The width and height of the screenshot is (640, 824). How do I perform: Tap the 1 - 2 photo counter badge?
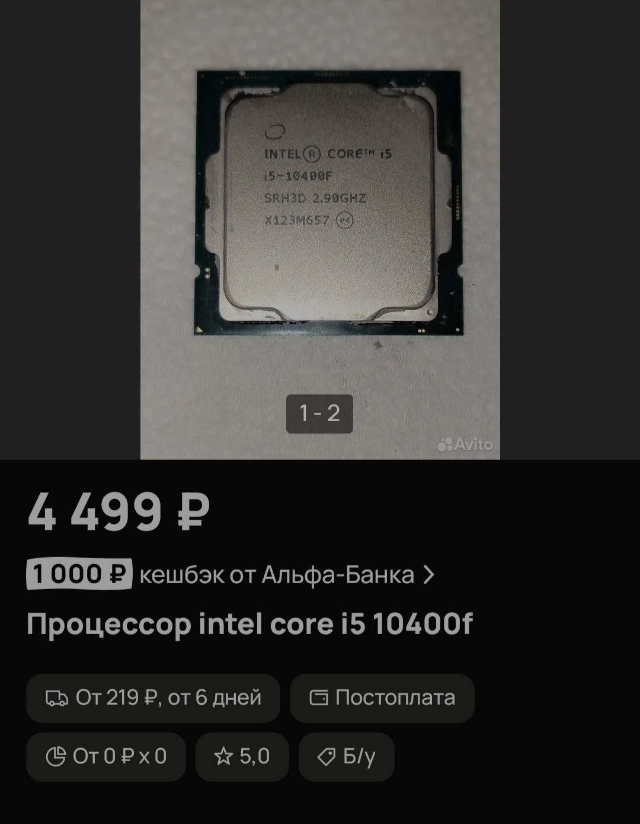click(x=319, y=413)
